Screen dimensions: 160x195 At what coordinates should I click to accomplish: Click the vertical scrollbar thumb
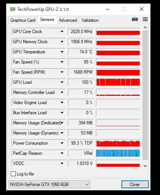pyautogui.click(x=145, y=95)
